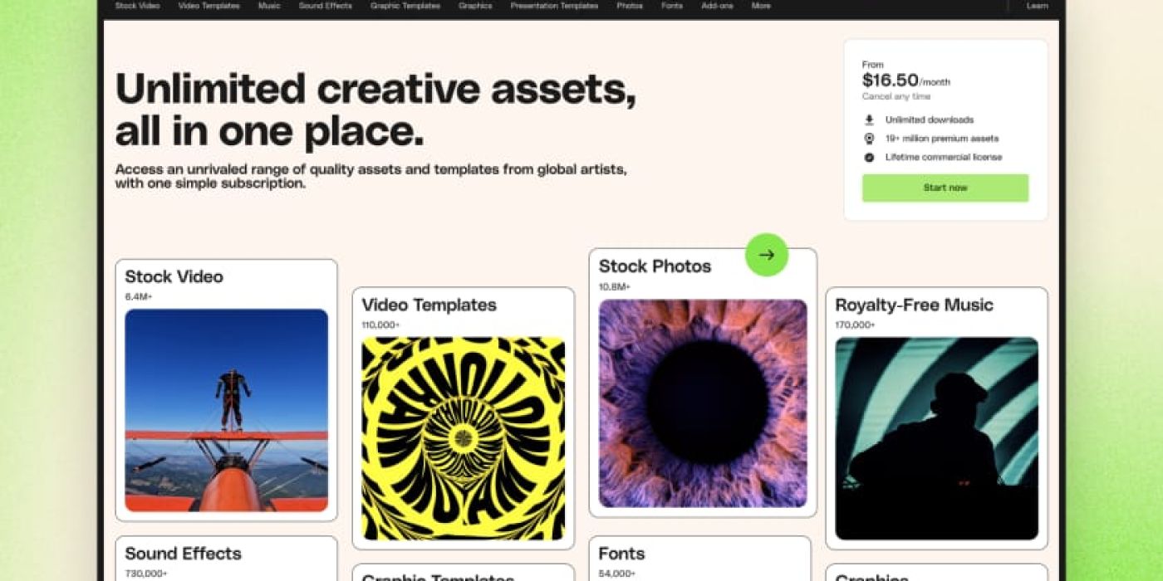
Task: Click the "110,000+" count under Video Templates
Action: [380, 325]
